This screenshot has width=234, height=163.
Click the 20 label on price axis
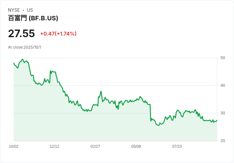[223, 141]
